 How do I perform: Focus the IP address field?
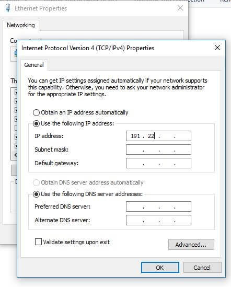158,136
